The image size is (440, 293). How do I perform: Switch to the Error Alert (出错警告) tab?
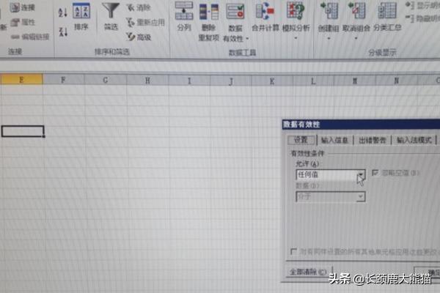[372, 140]
